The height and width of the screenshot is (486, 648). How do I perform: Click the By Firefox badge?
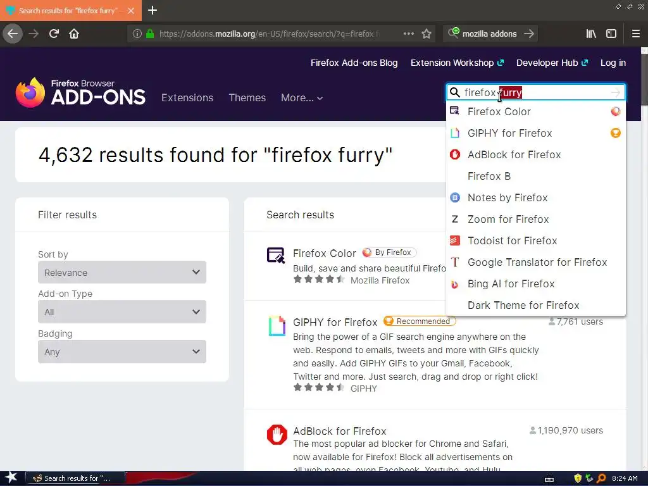389,252
